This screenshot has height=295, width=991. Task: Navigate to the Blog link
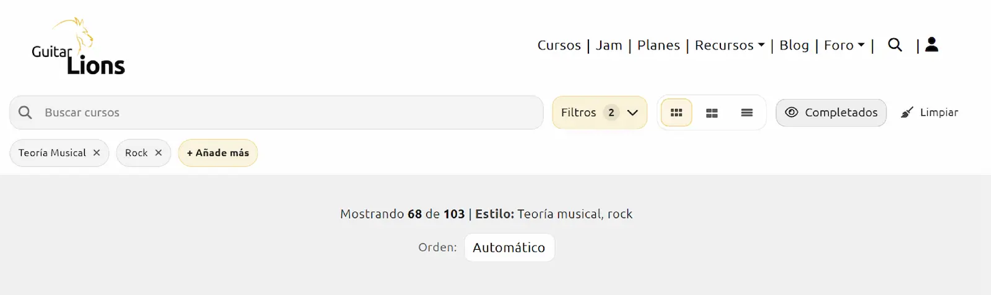pyautogui.click(x=794, y=45)
